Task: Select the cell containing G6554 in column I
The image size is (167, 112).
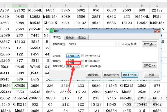Action: [35, 48]
